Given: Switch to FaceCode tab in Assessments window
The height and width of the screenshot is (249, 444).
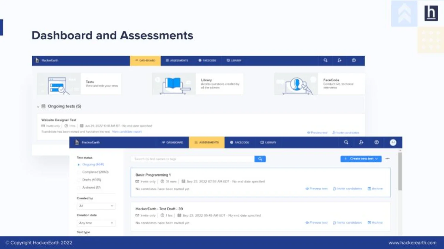Looking at the screenshot, I should tap(239, 142).
